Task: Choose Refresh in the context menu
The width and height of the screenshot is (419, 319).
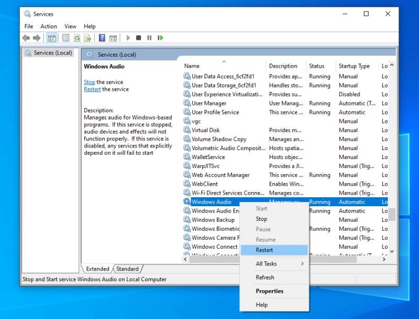Action: 274,277
